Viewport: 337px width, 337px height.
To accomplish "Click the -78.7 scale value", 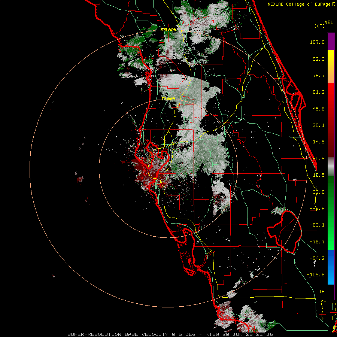I will tap(317, 242).
